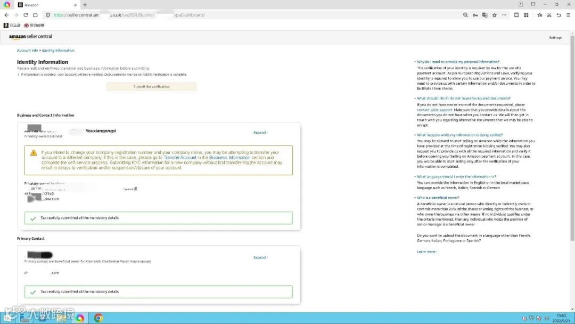
Task: Click the screenshot window icon in toolbar
Action: [516, 15]
